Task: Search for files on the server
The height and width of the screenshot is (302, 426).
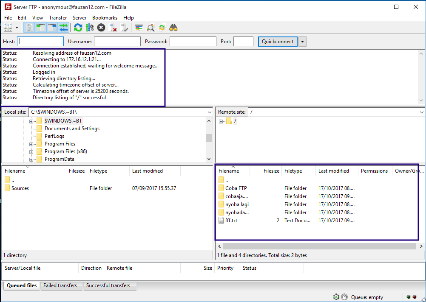Action: (x=173, y=27)
